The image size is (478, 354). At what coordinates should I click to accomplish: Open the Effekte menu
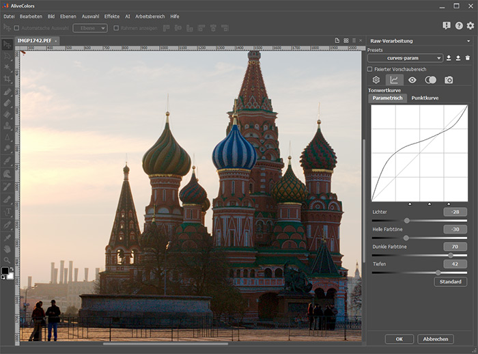coord(112,16)
